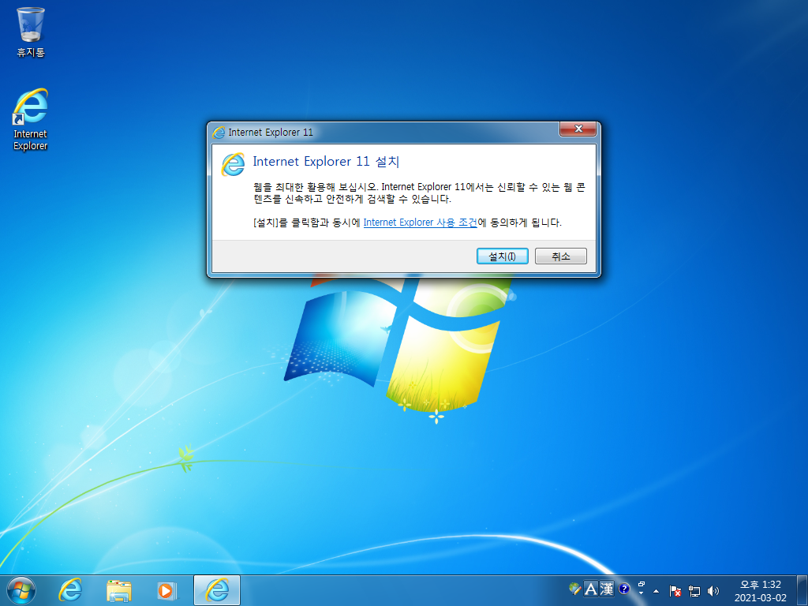
Task: Toggle the Korean/English 'A' input mode
Action: pos(590,589)
